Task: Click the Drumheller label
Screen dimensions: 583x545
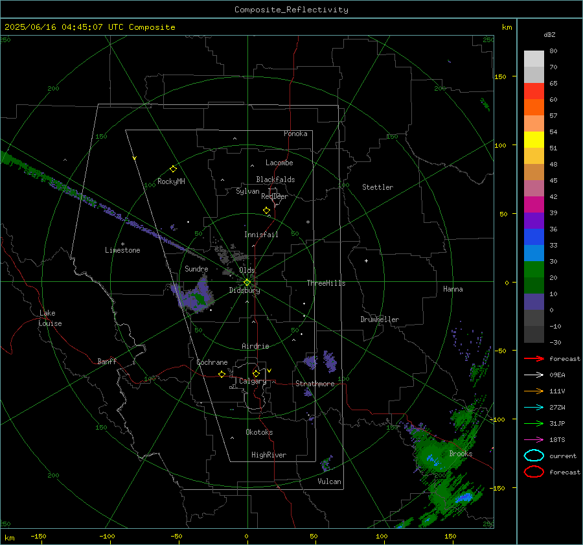Action: pyautogui.click(x=380, y=319)
